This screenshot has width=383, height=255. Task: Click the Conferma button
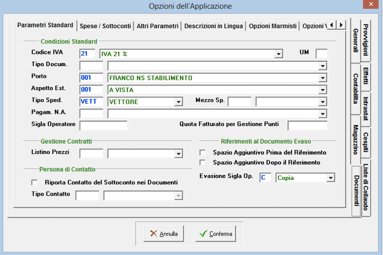coord(216,234)
